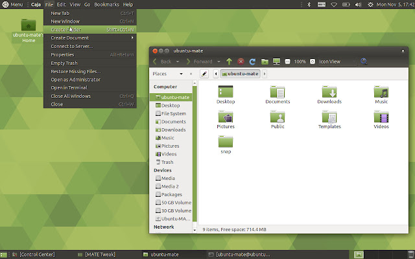Click the sidebar scrollbar up arrow

pos(195,83)
